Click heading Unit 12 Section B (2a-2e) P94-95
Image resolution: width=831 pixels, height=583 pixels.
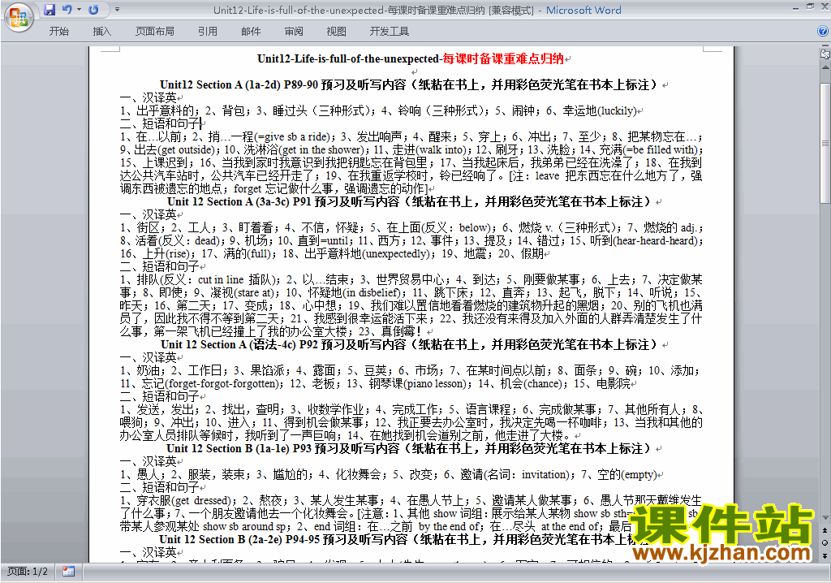(x=239, y=539)
